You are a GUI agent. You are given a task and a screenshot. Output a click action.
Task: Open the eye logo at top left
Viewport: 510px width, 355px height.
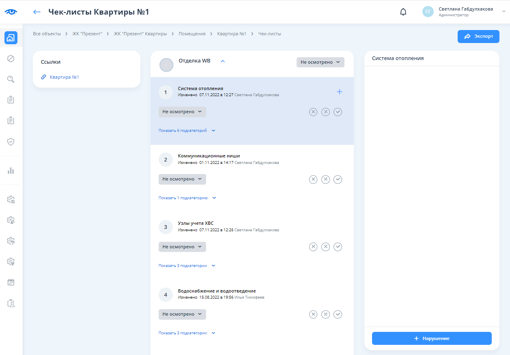coord(11,12)
